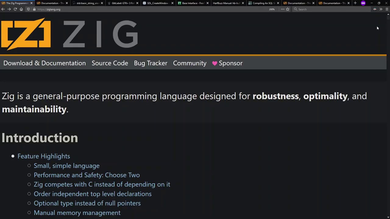Open the browser home page
The height and width of the screenshot is (219, 390).
coord(21,9)
